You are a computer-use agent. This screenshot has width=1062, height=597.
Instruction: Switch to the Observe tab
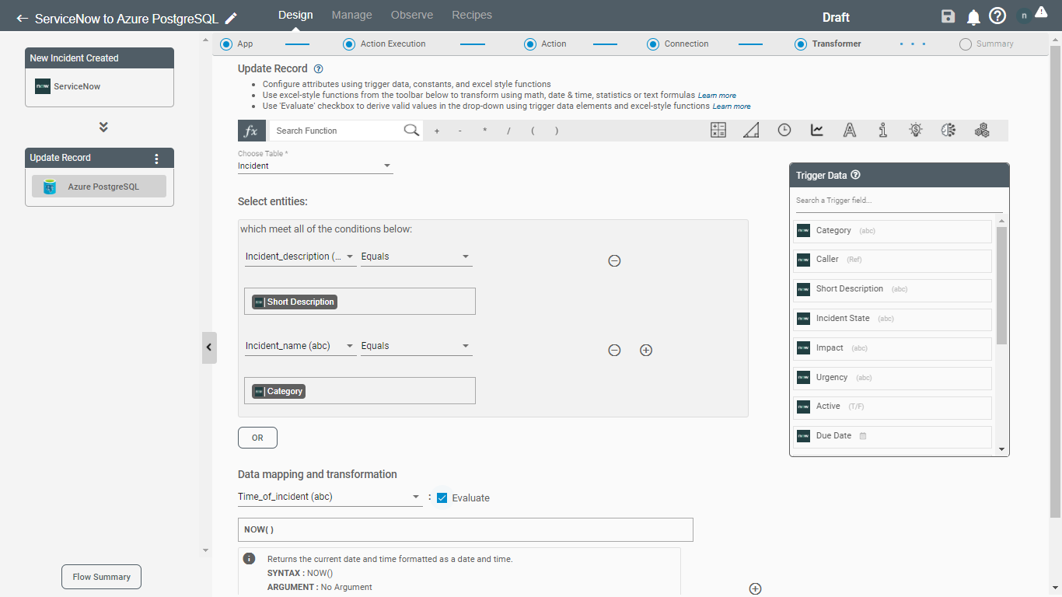click(x=412, y=15)
